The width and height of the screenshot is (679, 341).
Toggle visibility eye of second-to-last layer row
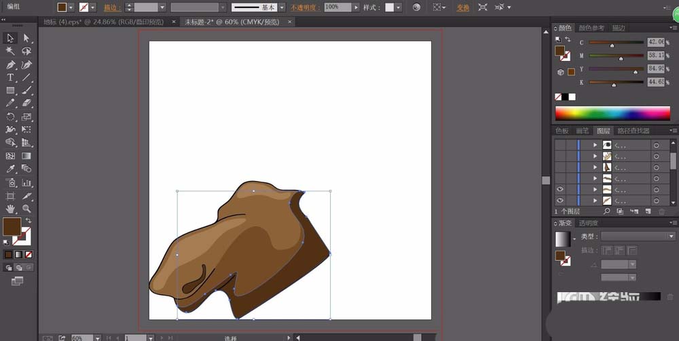(560, 190)
